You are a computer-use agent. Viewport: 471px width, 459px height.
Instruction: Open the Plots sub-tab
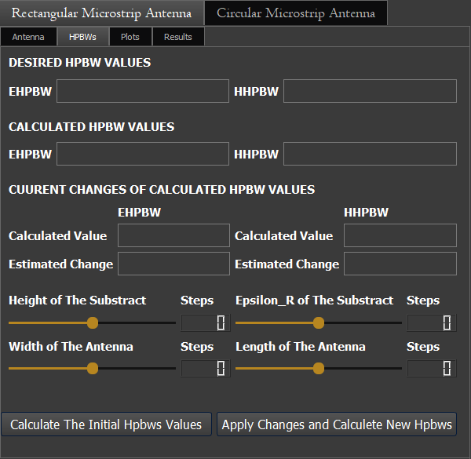[x=130, y=37]
